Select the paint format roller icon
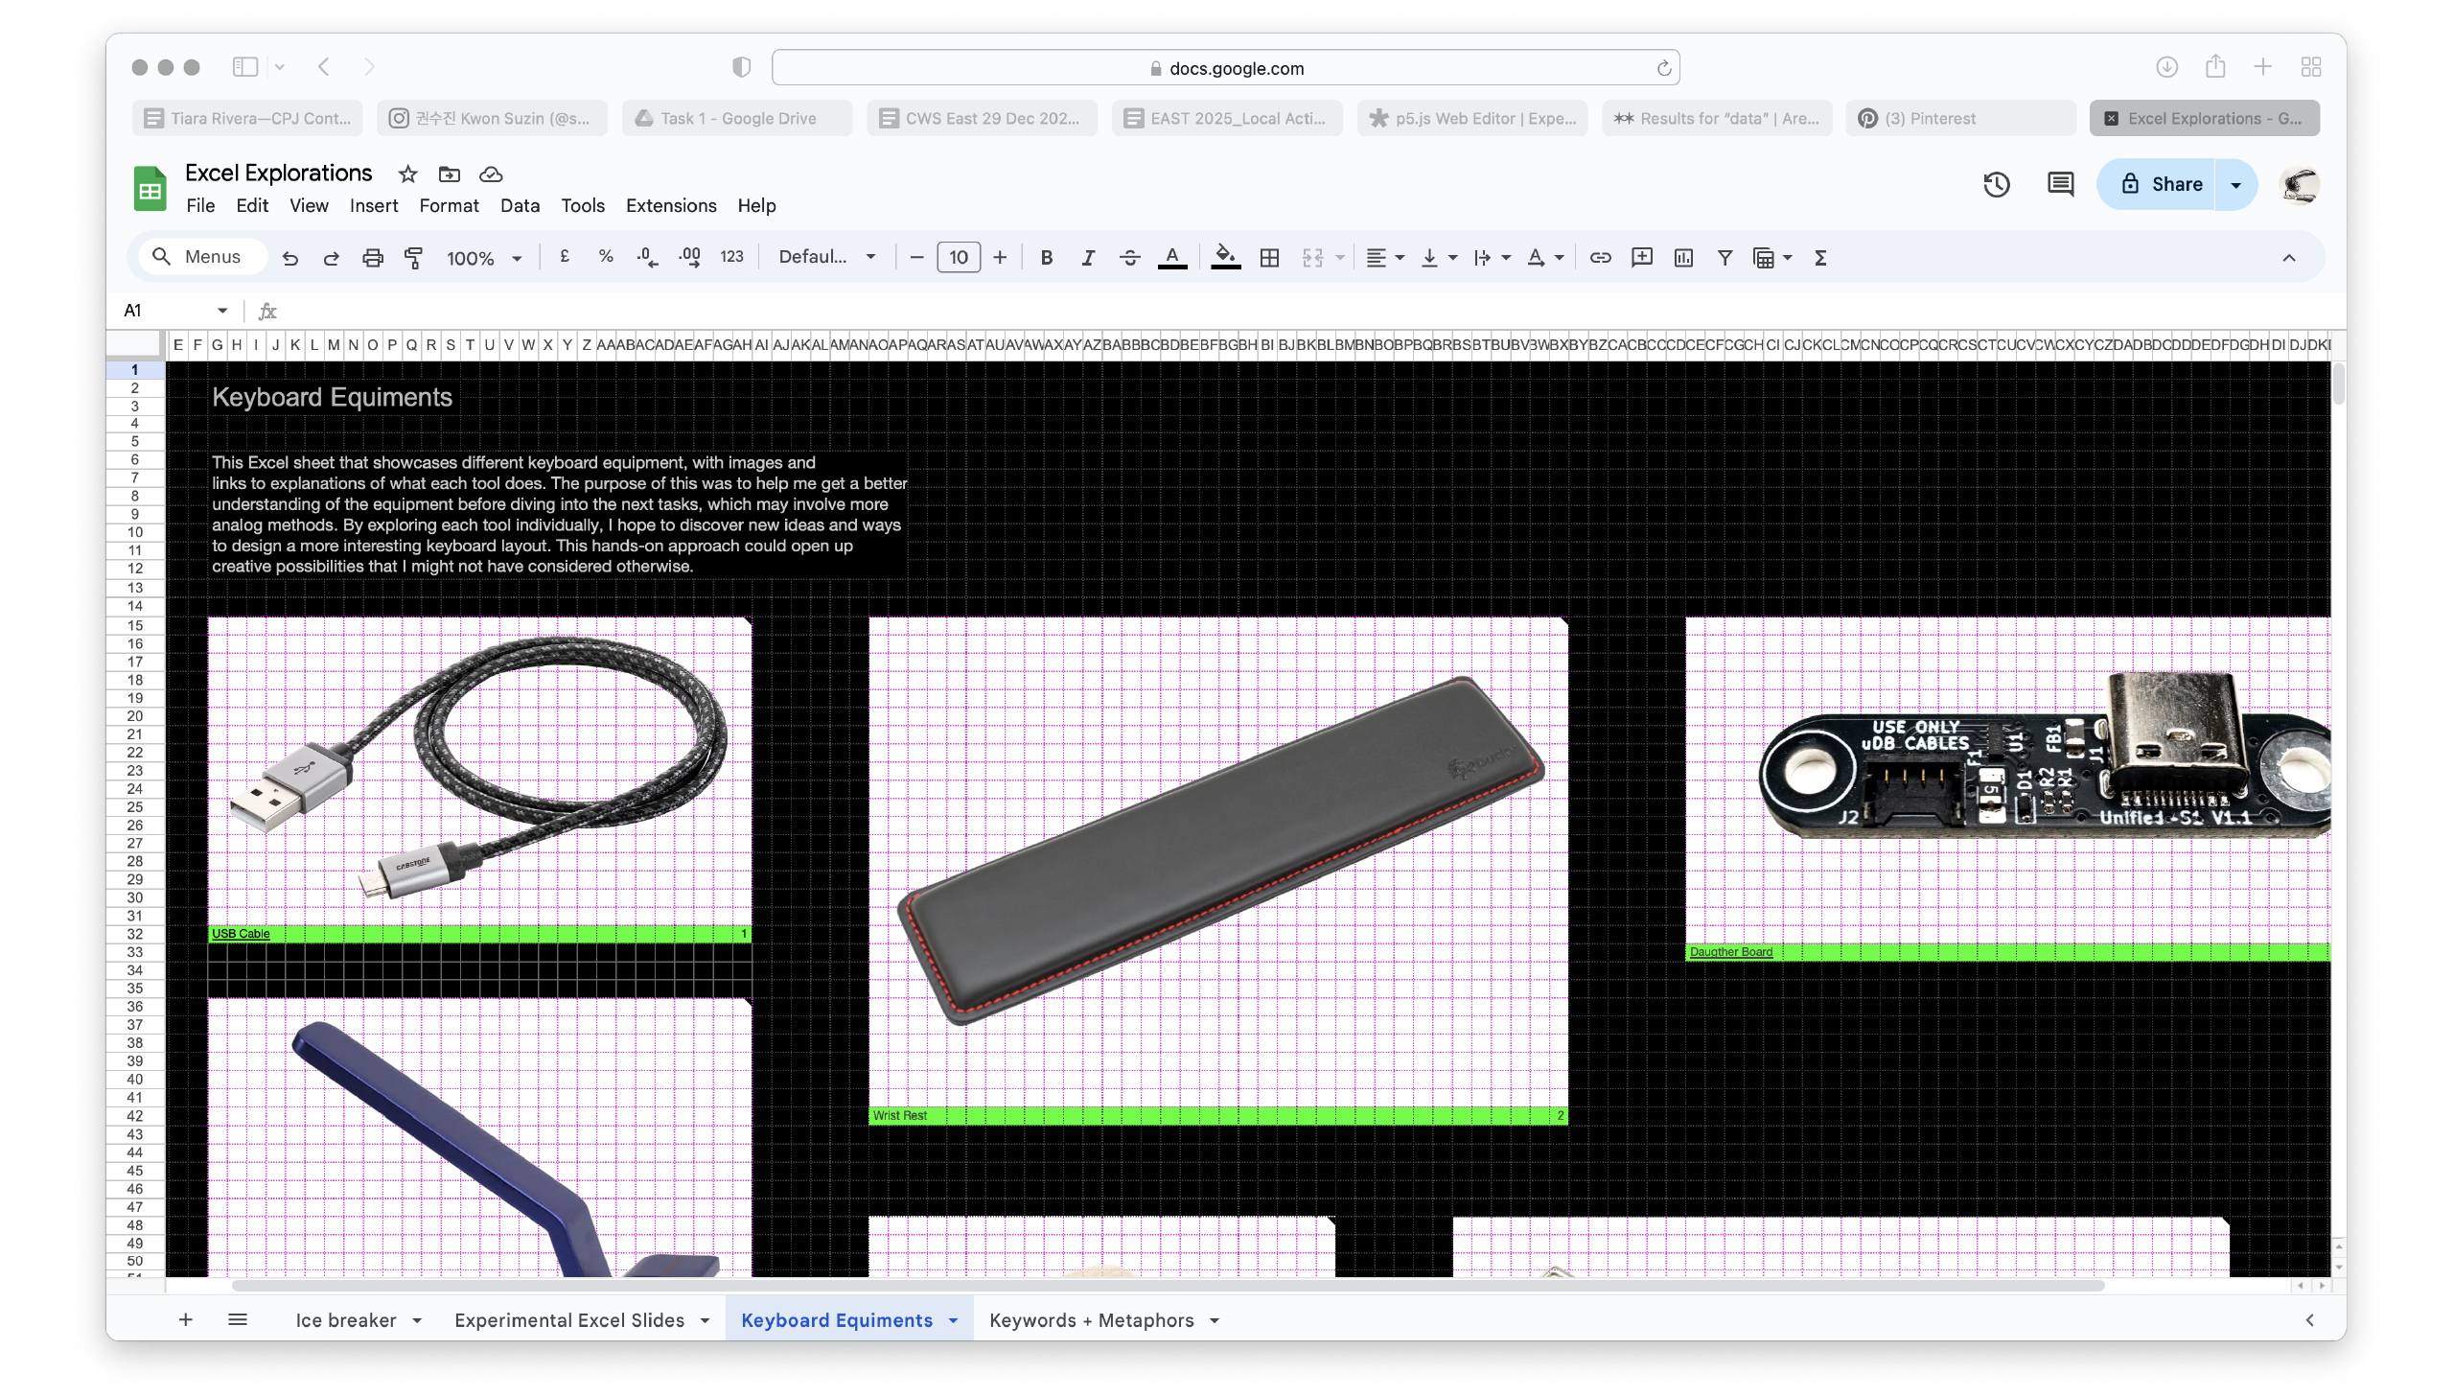This screenshot has width=2454, height=1396. point(413,257)
